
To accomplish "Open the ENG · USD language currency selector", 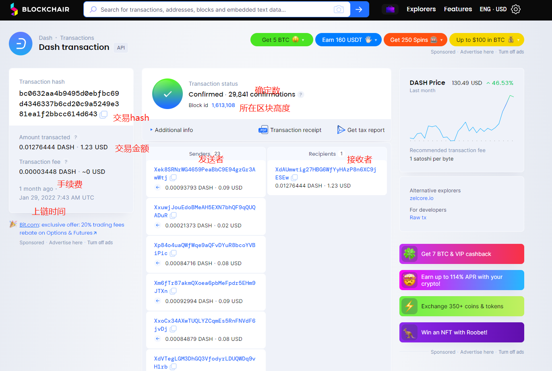I will coord(493,9).
